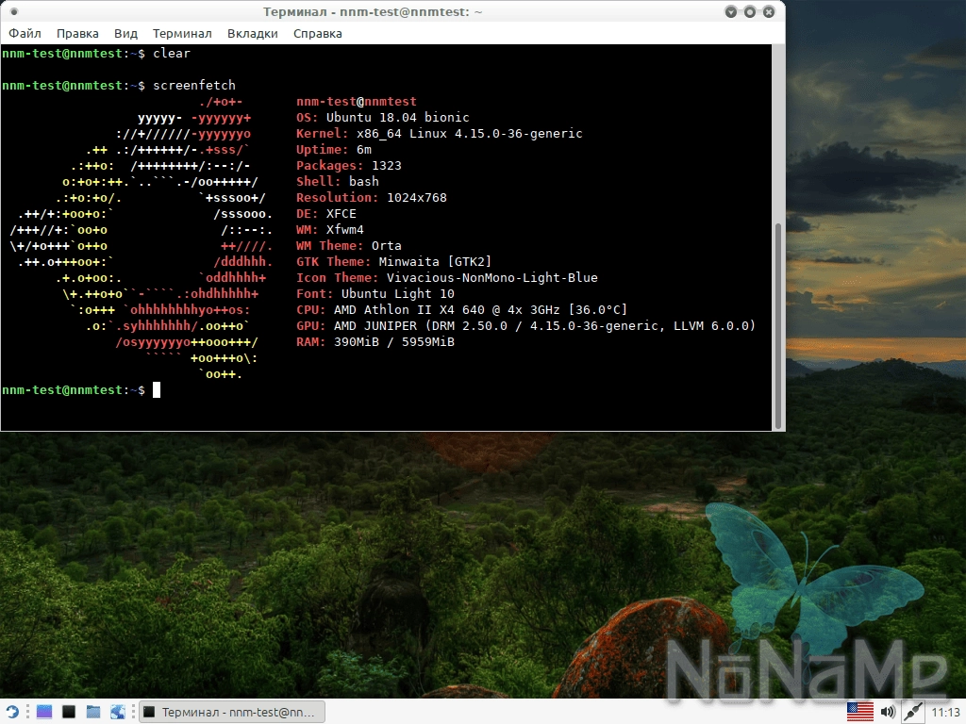Click at the terminal prompt cursor
This screenshot has width=966, height=724.
click(157, 389)
